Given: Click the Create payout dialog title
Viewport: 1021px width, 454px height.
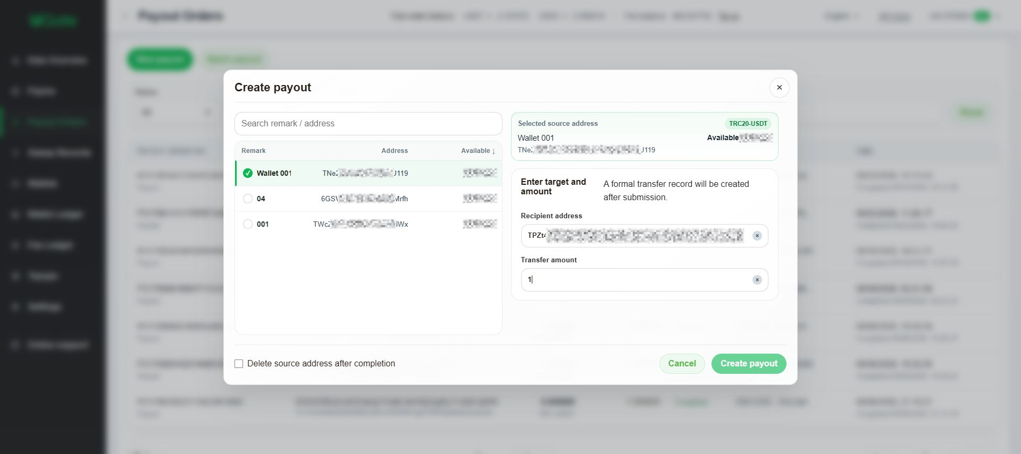Looking at the screenshot, I should point(273,88).
